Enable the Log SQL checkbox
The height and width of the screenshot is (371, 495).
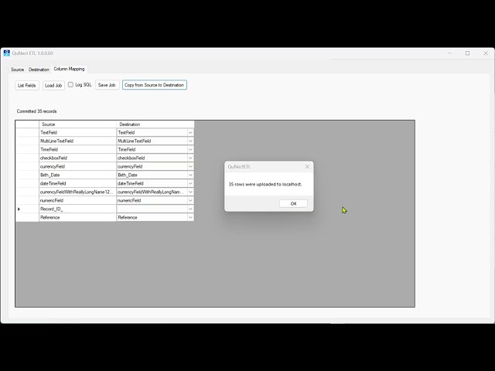70,84
